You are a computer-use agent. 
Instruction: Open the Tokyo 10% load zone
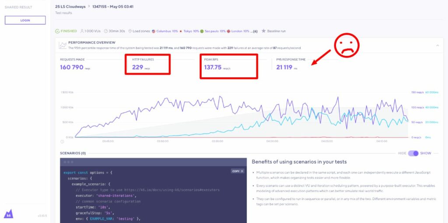[x=191, y=31]
